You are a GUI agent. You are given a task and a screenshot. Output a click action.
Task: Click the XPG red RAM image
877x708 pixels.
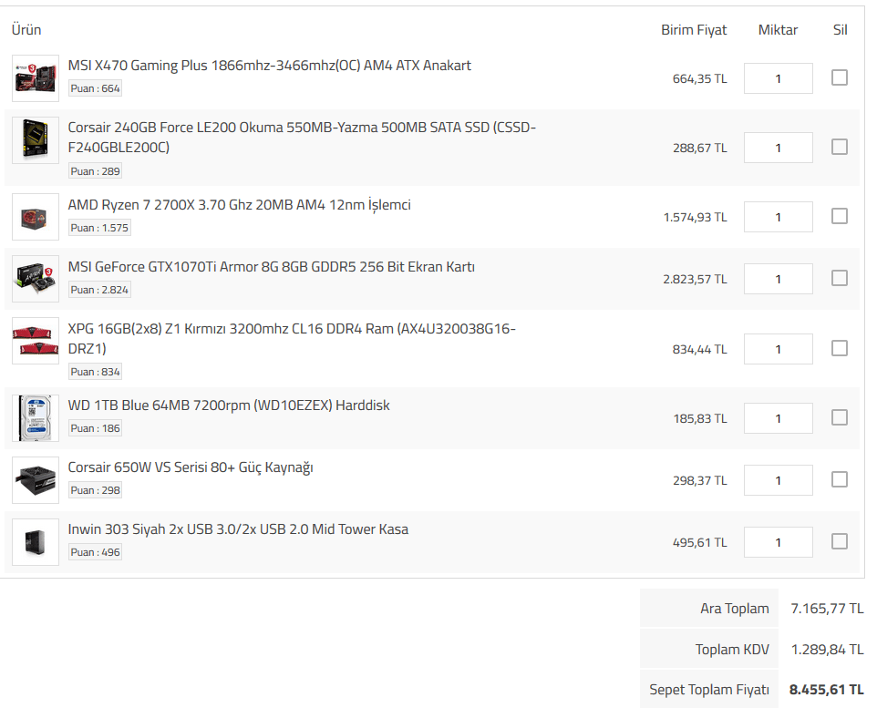tap(36, 341)
